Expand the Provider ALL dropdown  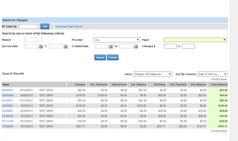point(117,40)
